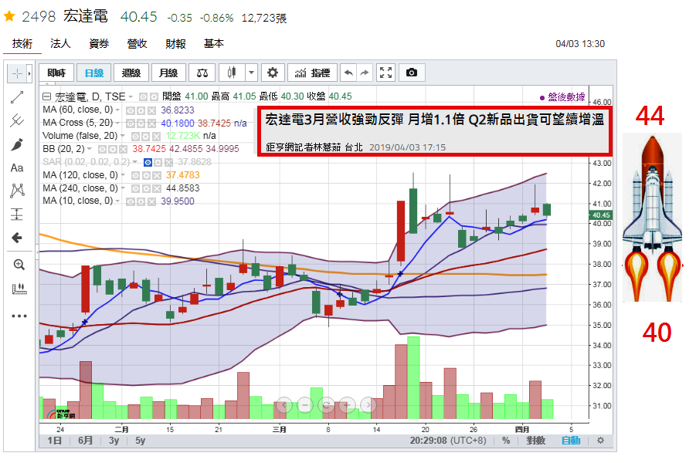The width and height of the screenshot is (696, 463).
Task: Switch to the 技術 tab
Action: 22,43
